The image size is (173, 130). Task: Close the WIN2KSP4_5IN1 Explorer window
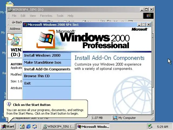tap(151, 9)
